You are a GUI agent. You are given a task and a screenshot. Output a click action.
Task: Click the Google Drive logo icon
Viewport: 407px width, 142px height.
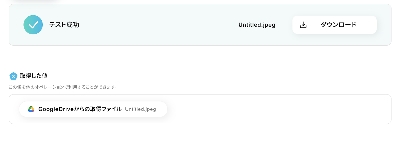coord(31,109)
